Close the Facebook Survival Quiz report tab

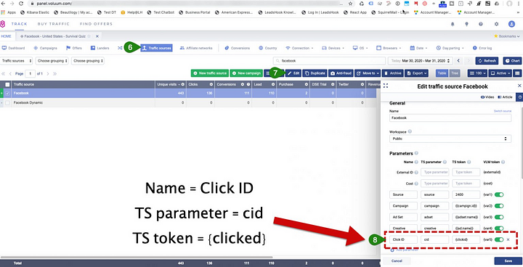97,36
